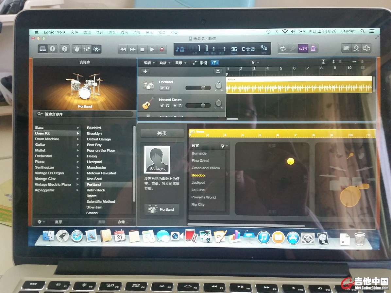Show Smart Controls knob icon
The image size is (391, 293).
click(x=77, y=49)
